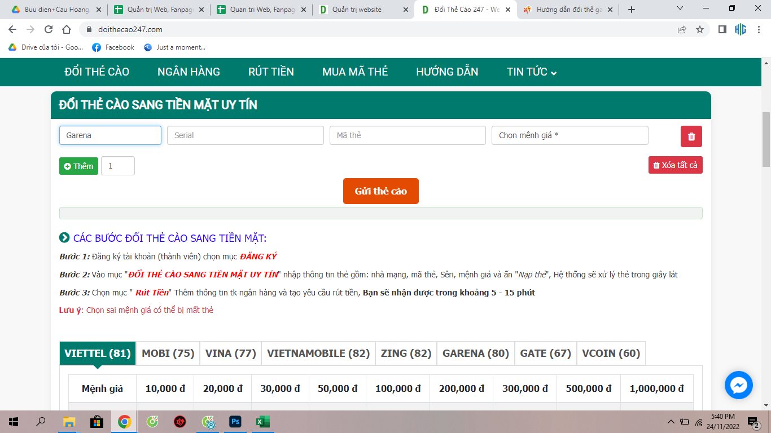771x433 pixels.
Task: Open File Explorer from taskbar
Action: pyautogui.click(x=69, y=421)
